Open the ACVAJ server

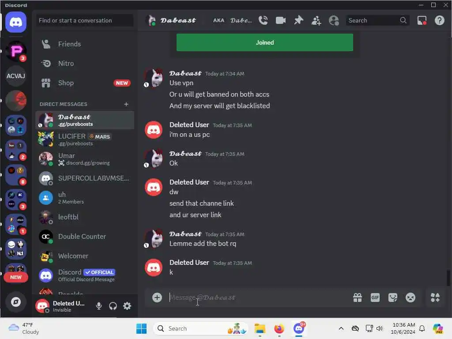(x=16, y=76)
